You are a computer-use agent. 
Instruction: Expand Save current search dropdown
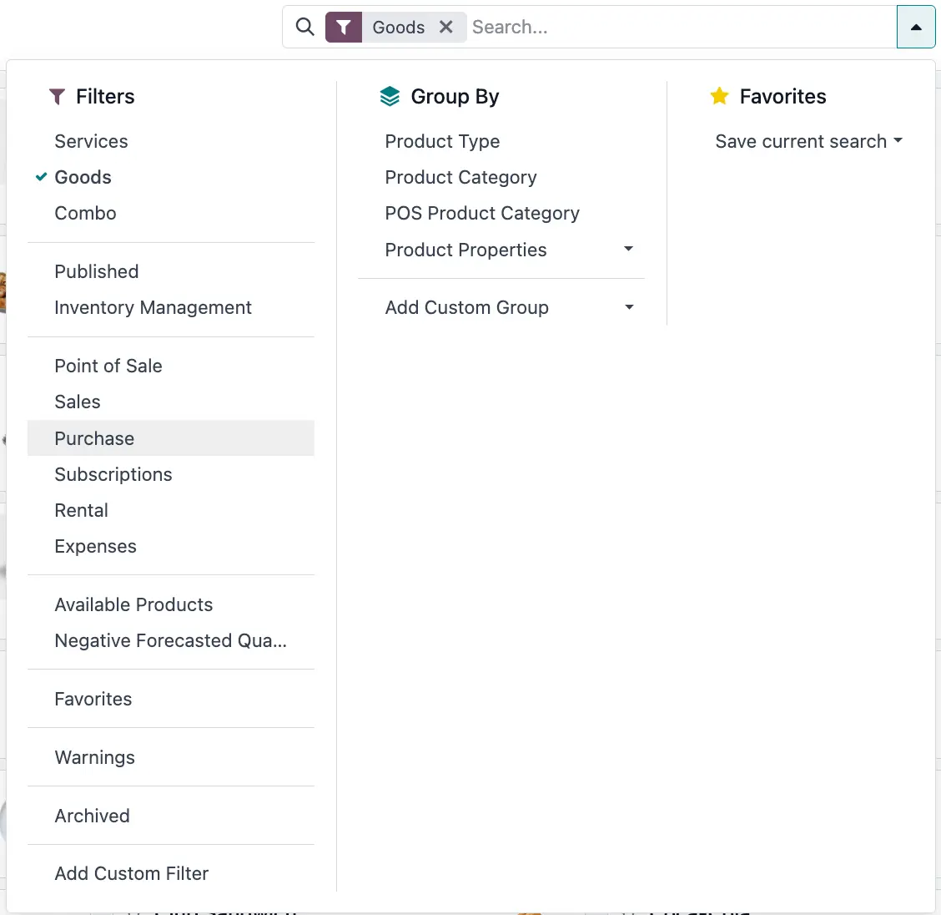point(808,142)
